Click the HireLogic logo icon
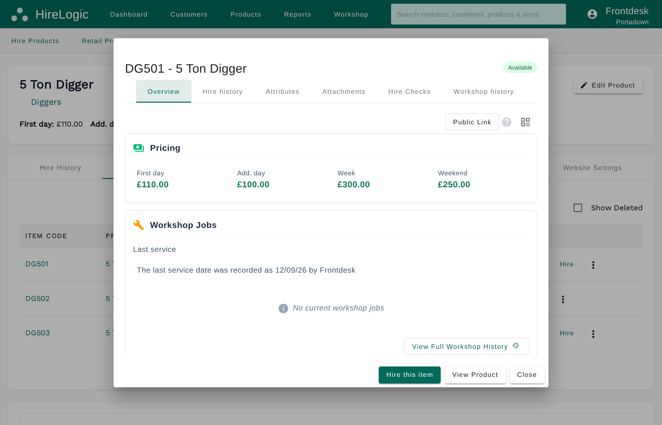The width and height of the screenshot is (662, 425). coord(20,14)
